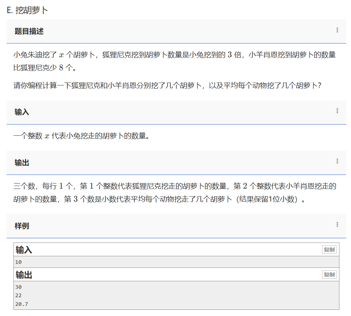Screen dimensions: 351x316
Task: Click the problem title E. 挖胡萝卜
Action: click(28, 10)
